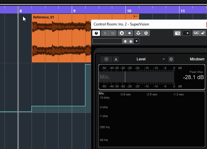Reset the Peak Max -28.1 dB readout
Image resolution: width=207 pixels, height=149 pixels.
click(193, 77)
